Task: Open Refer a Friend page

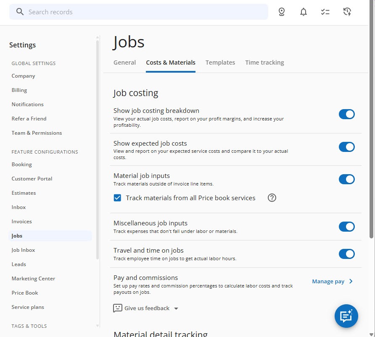Action: 29,119
